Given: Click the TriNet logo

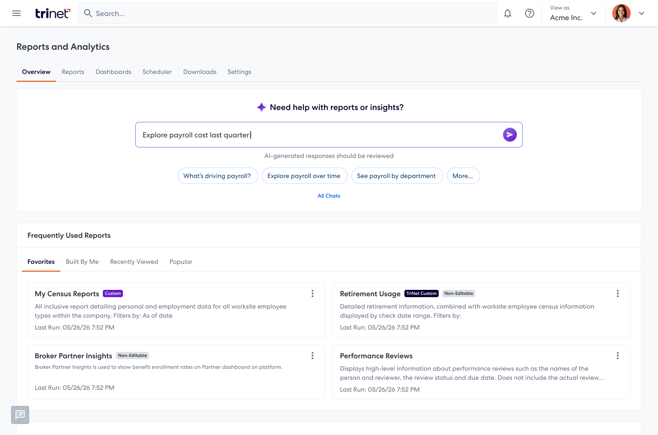Looking at the screenshot, I should point(53,13).
